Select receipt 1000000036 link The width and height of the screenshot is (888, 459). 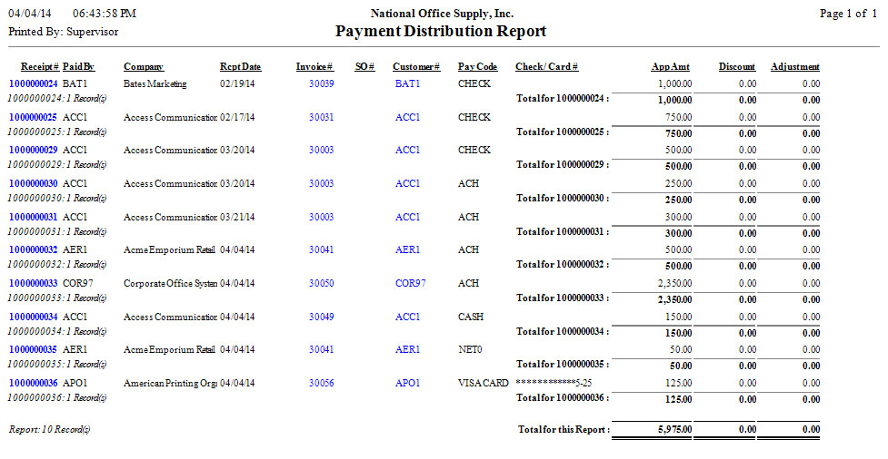click(x=33, y=384)
